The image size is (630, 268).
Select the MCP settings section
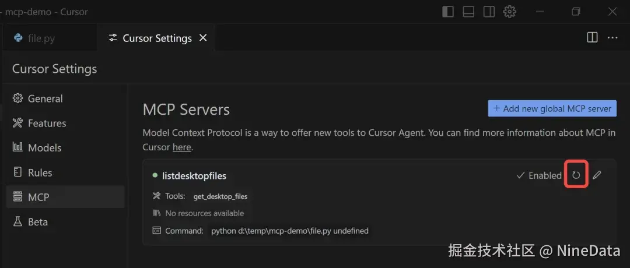pyautogui.click(x=38, y=197)
